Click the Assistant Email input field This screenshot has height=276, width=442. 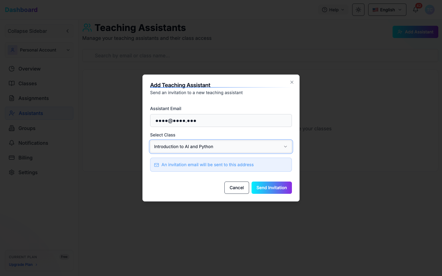click(221, 121)
